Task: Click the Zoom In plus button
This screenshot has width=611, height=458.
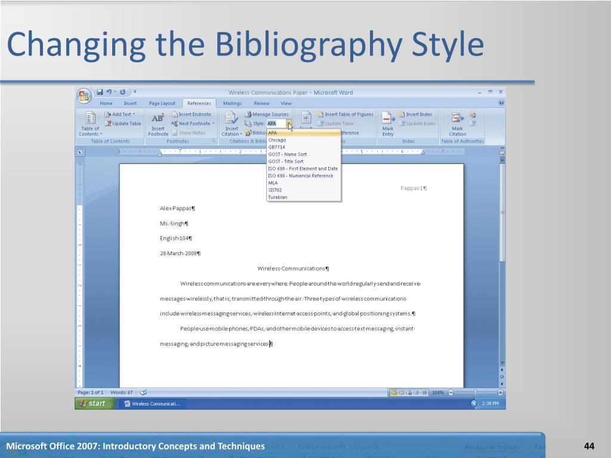Action: point(501,392)
